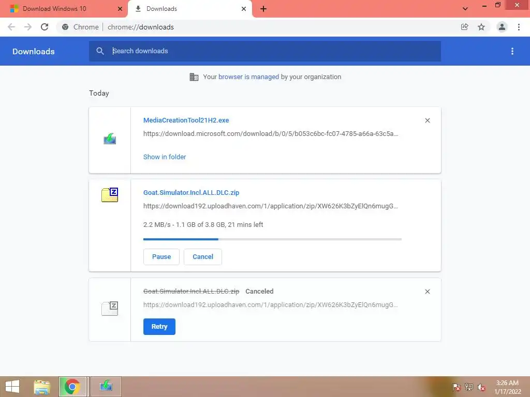Open the network status tray icon

coord(469,387)
